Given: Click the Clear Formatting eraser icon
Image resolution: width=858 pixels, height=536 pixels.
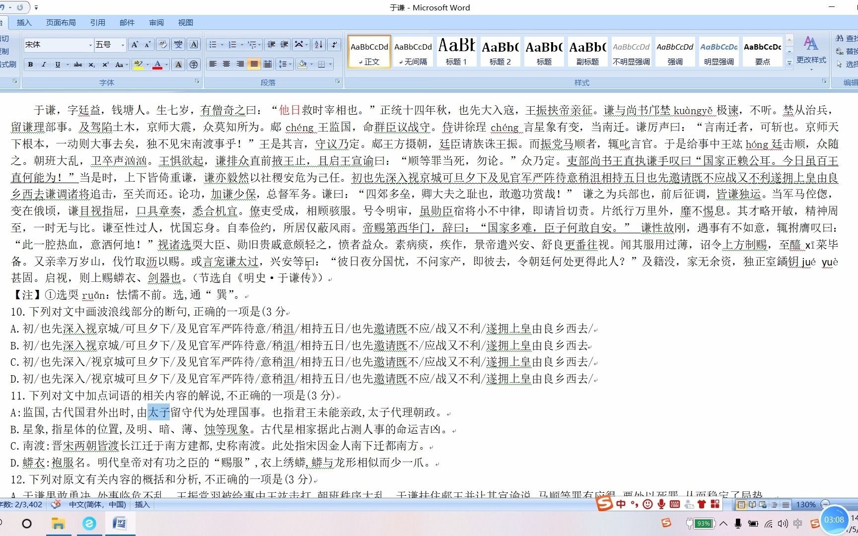Looking at the screenshot, I should pyautogui.click(x=163, y=45).
